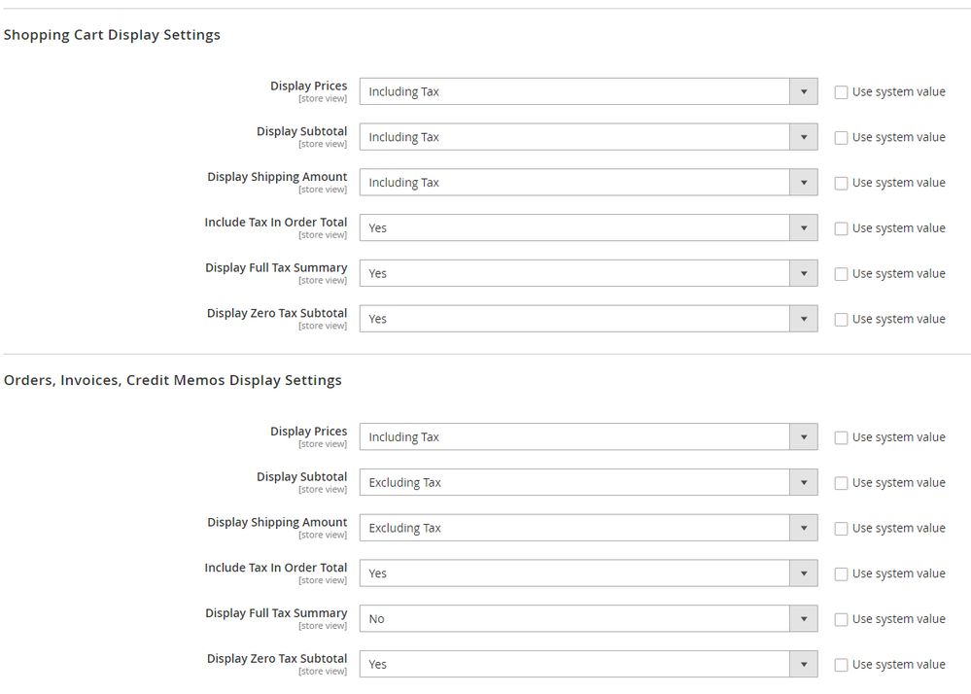This screenshot has height=694, width=971.
Task: Check system value for Orders section Display Prices
Action: [x=841, y=437]
